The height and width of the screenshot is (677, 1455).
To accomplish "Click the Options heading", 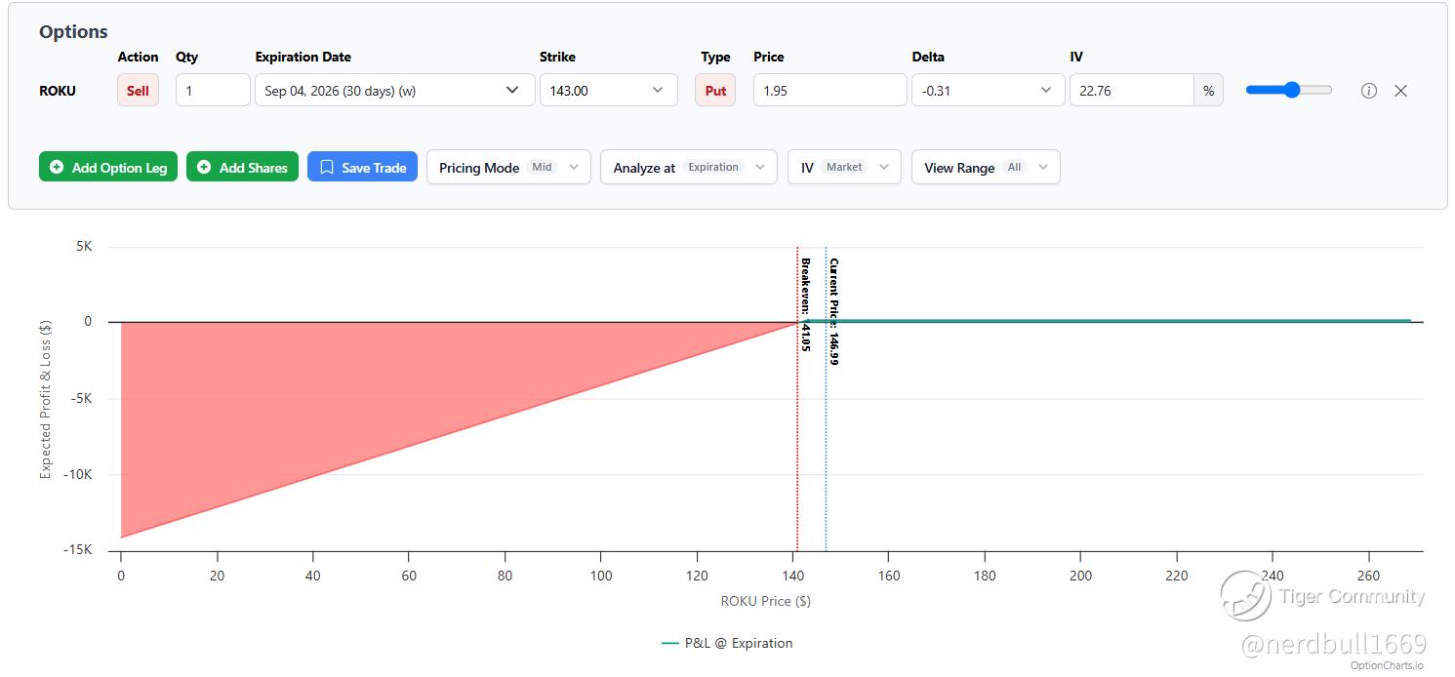I will [73, 31].
